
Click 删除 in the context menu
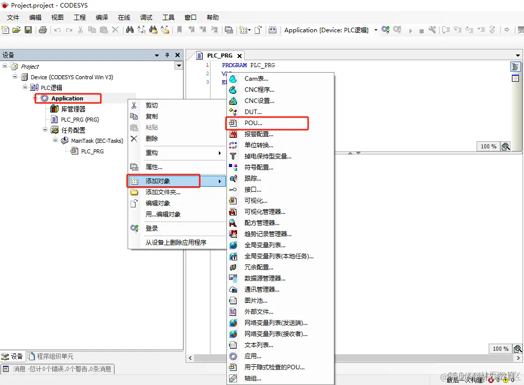(177, 138)
